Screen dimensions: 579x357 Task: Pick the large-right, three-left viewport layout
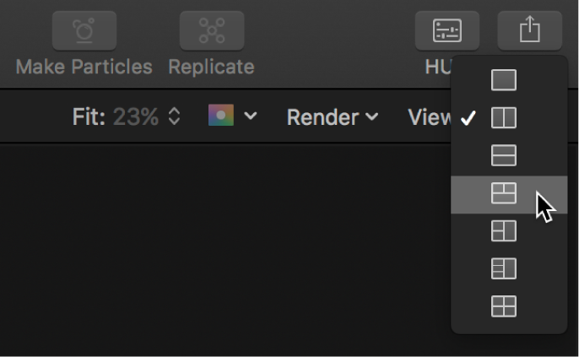(x=504, y=268)
